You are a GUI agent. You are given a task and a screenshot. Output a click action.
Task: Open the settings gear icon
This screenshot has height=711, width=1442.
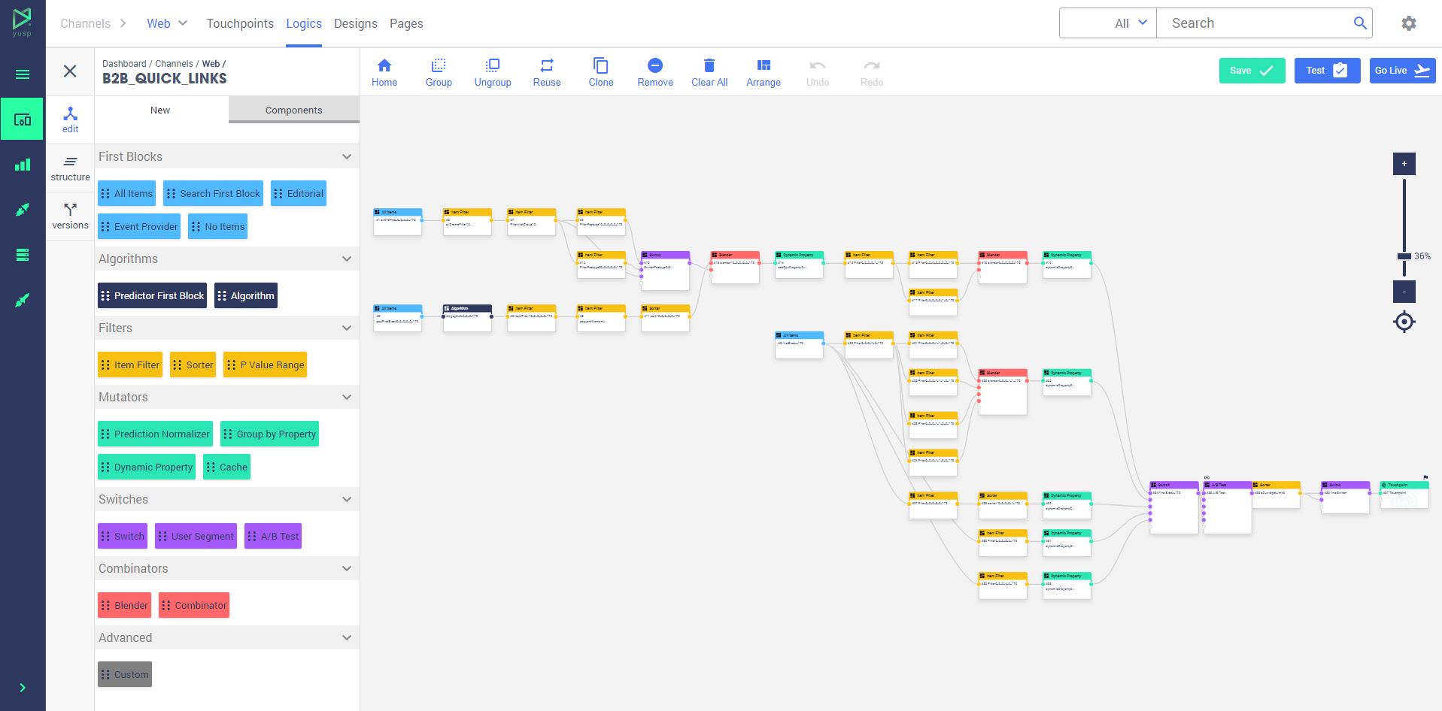click(1409, 23)
